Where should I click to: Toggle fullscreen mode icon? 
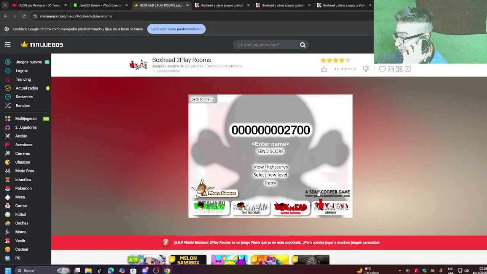pyautogui.click(x=399, y=69)
